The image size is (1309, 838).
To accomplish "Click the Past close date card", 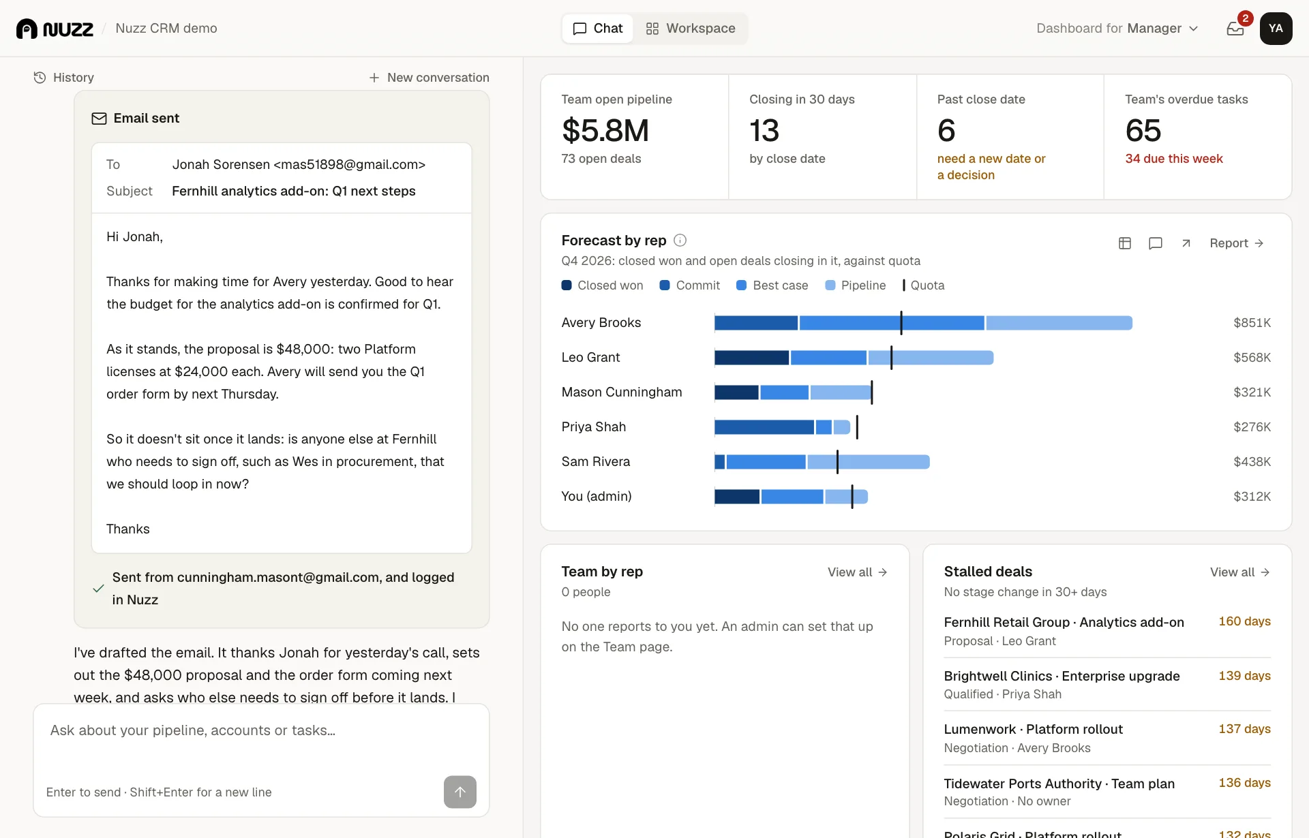I will coord(1010,137).
